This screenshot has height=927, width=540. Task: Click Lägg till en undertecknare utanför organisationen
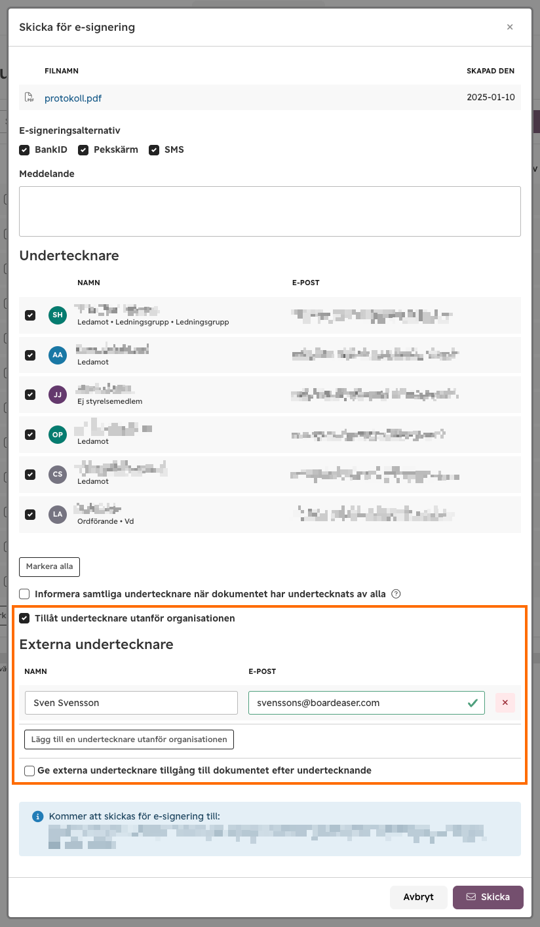click(x=129, y=739)
